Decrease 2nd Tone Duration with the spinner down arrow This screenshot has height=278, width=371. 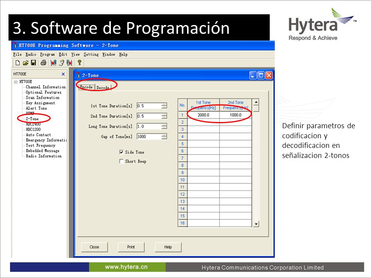coord(164,117)
